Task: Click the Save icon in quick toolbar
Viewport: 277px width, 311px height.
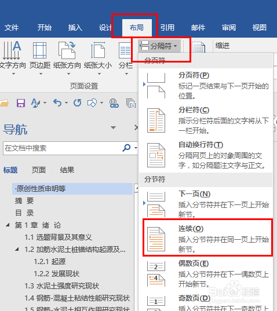Action: pos(21,103)
